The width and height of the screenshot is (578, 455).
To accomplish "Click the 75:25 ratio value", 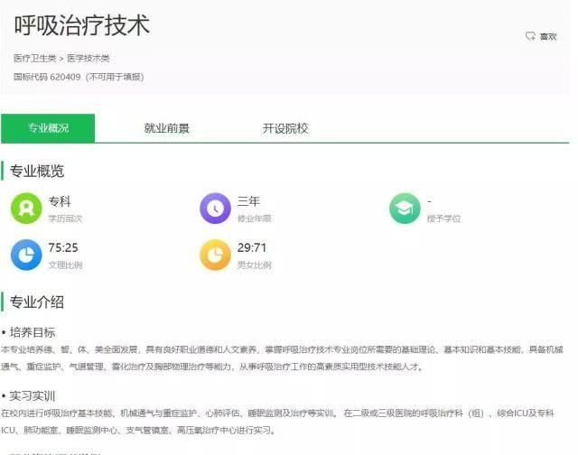I will (x=63, y=247).
